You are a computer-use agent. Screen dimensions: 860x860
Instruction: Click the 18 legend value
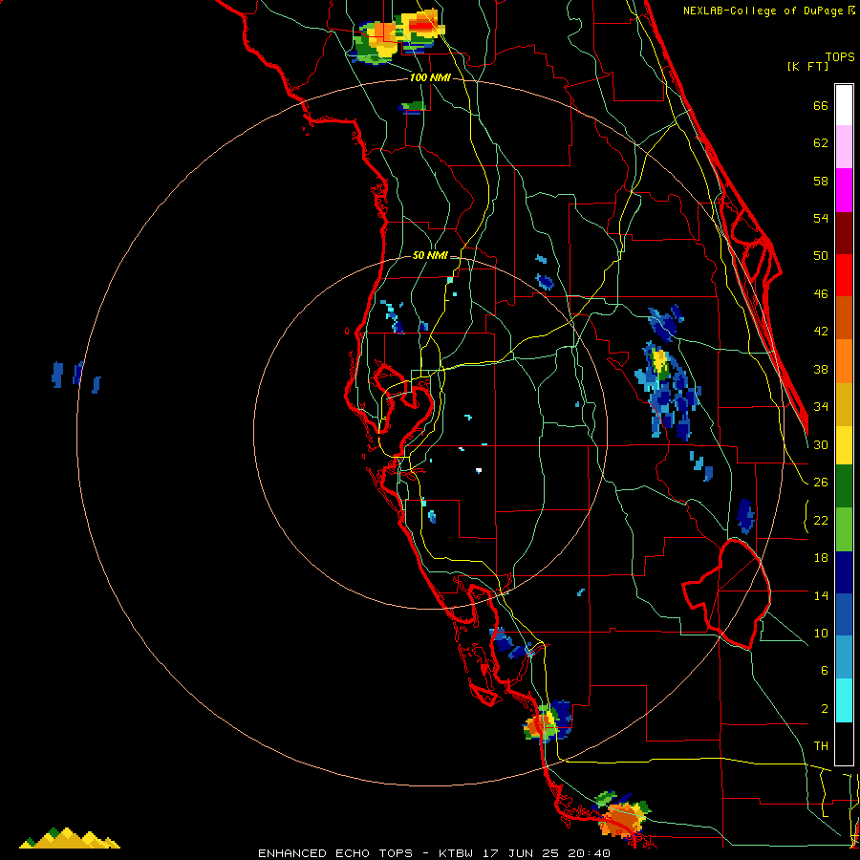tap(821, 558)
